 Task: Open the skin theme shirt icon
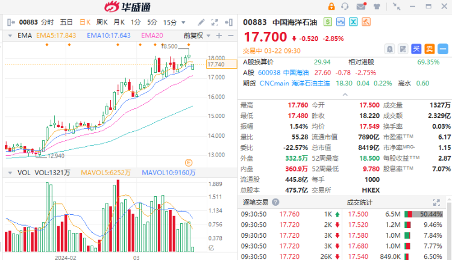(x=377, y=7)
